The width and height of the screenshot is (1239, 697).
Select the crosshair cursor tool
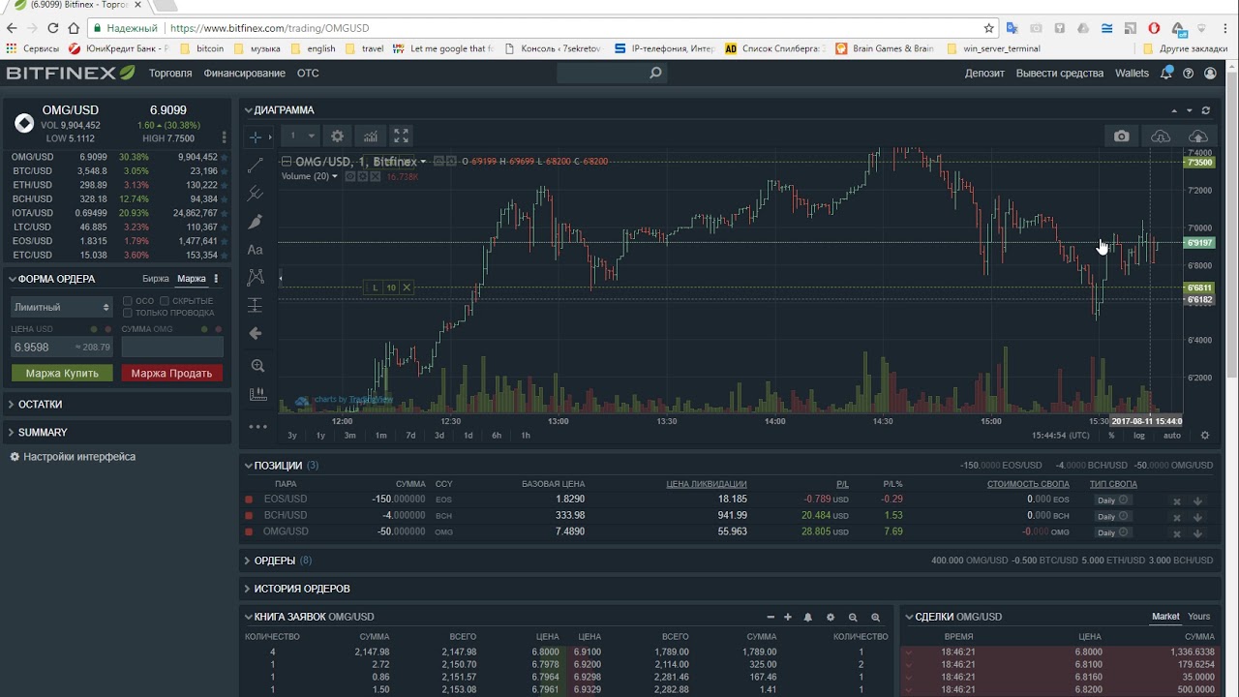(x=256, y=136)
